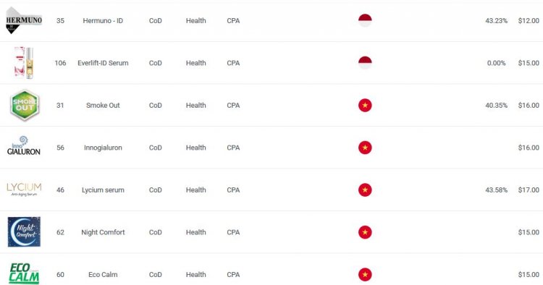The width and height of the screenshot is (543, 285).
Task: Open the Hermuno - ID offer name
Action: coord(103,21)
